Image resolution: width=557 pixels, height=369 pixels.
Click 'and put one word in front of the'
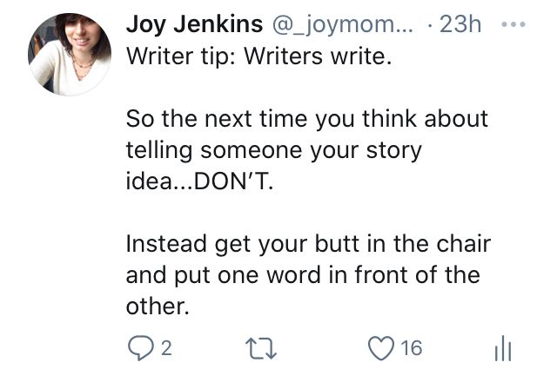303,276
